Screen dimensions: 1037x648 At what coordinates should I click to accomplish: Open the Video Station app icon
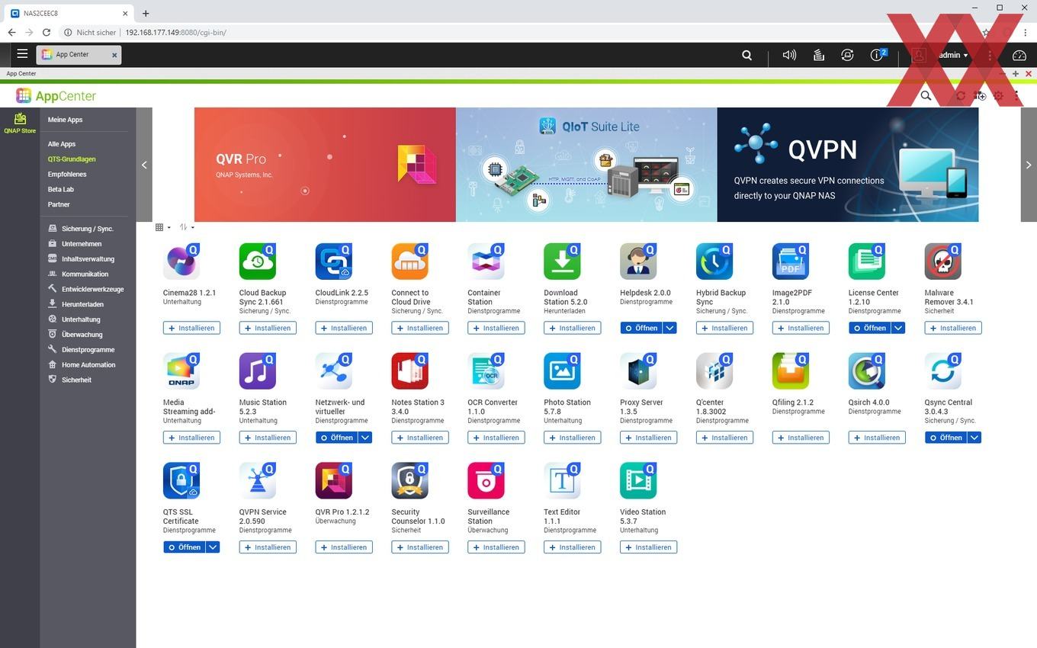(639, 481)
